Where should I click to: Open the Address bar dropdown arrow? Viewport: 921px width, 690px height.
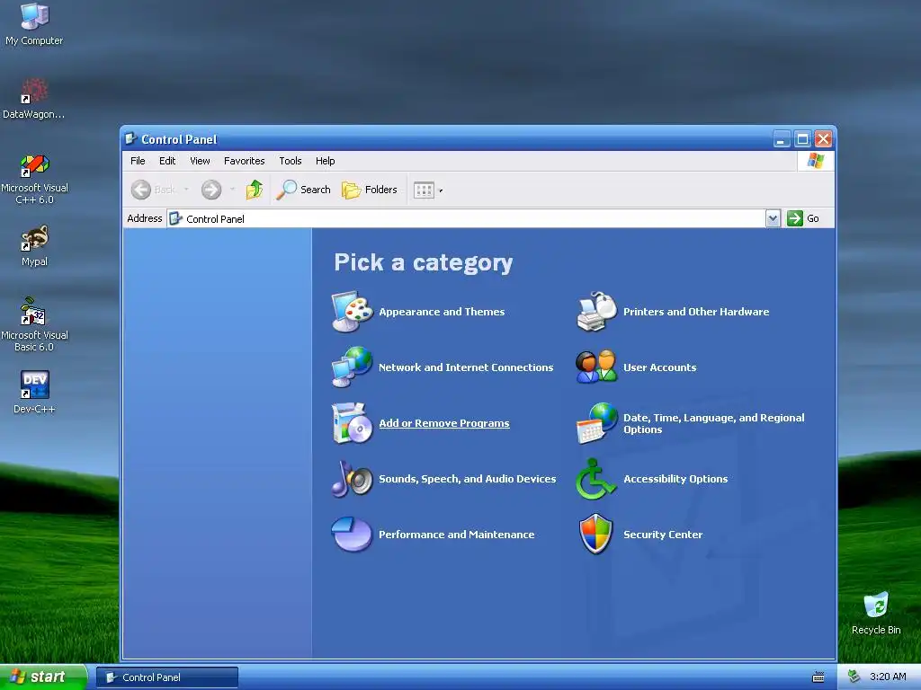point(773,218)
